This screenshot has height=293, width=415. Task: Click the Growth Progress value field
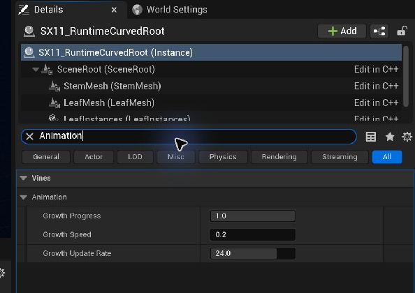point(252,216)
